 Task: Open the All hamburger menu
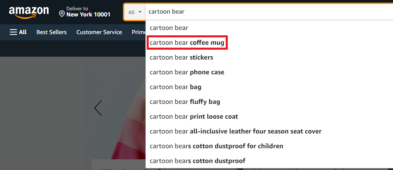[18, 32]
